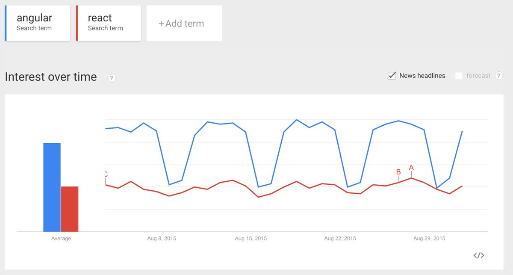Click the help icon next to forecast
This screenshot has height=275, width=513.
tap(498, 76)
